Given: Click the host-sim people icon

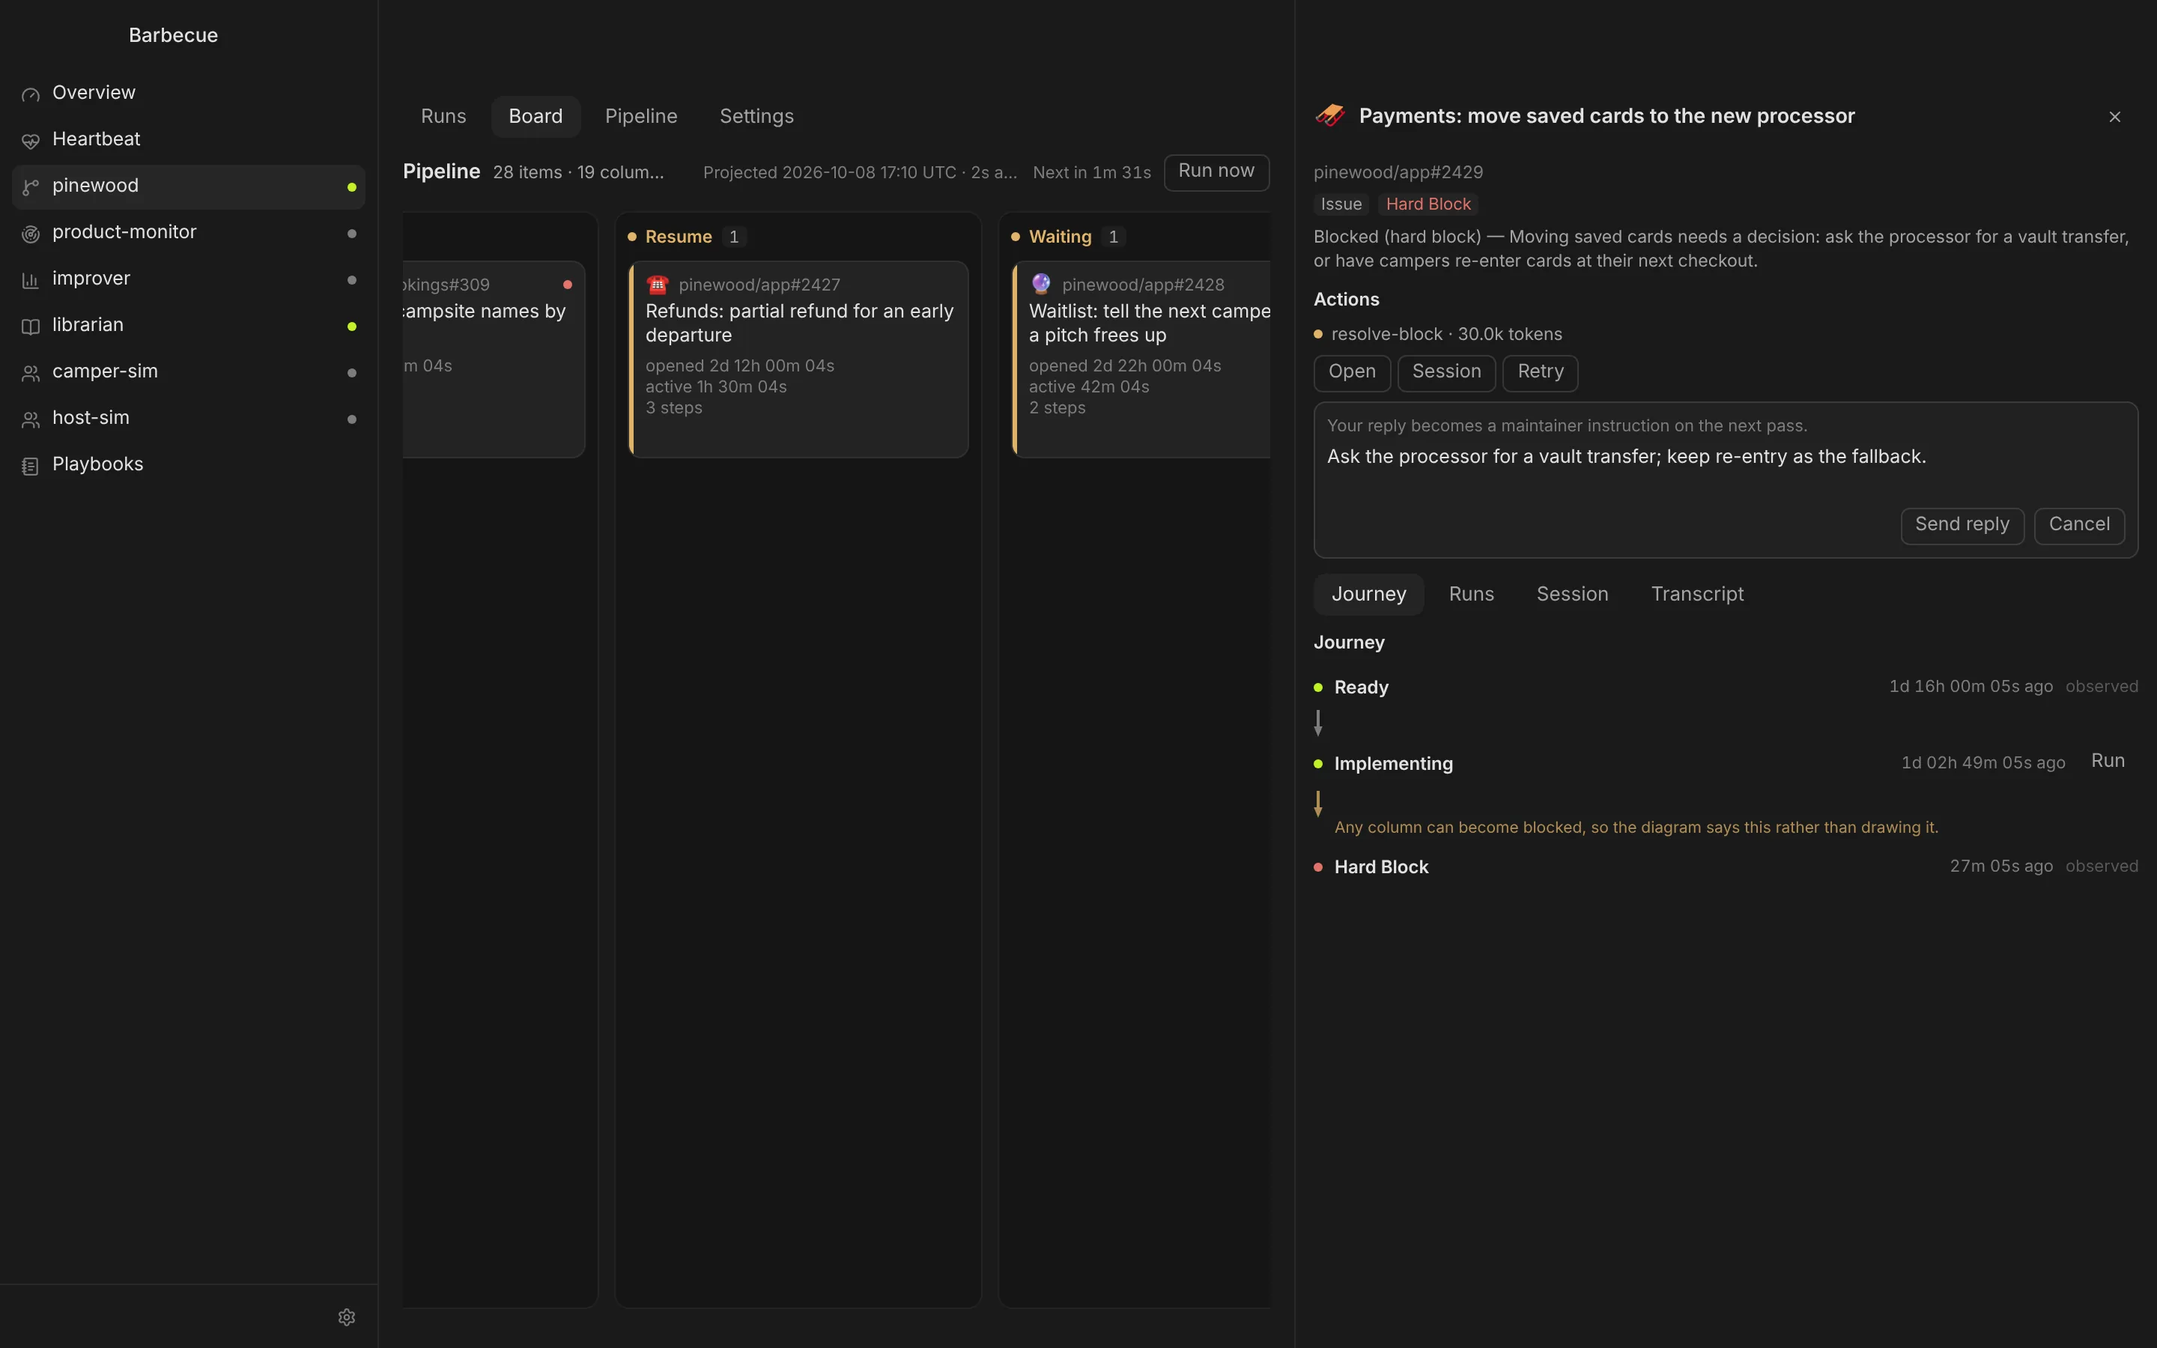Looking at the screenshot, I should tap(30, 419).
